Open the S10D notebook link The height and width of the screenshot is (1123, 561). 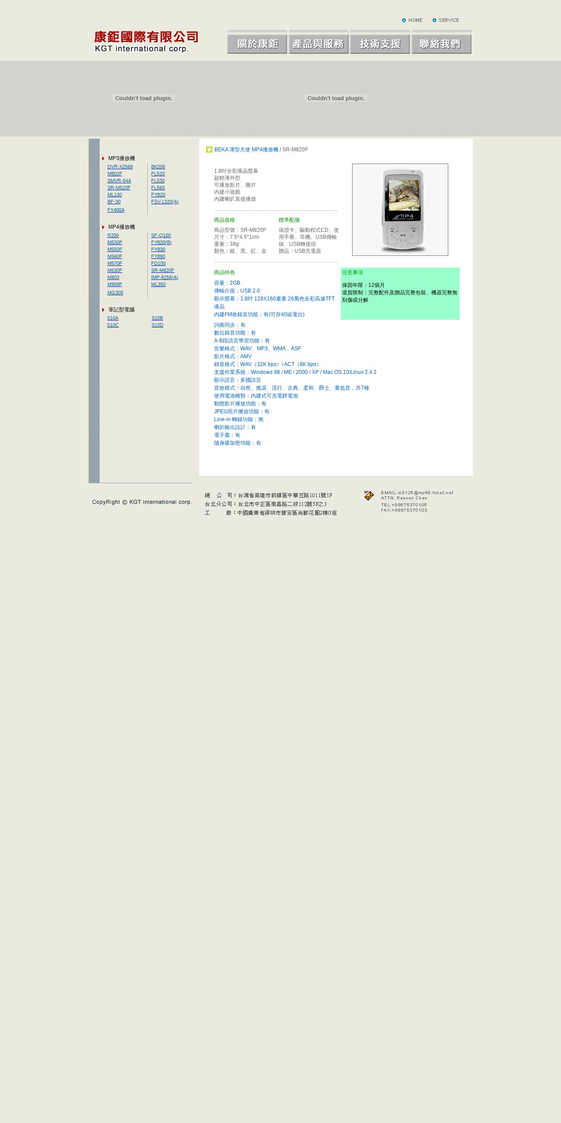(x=158, y=325)
